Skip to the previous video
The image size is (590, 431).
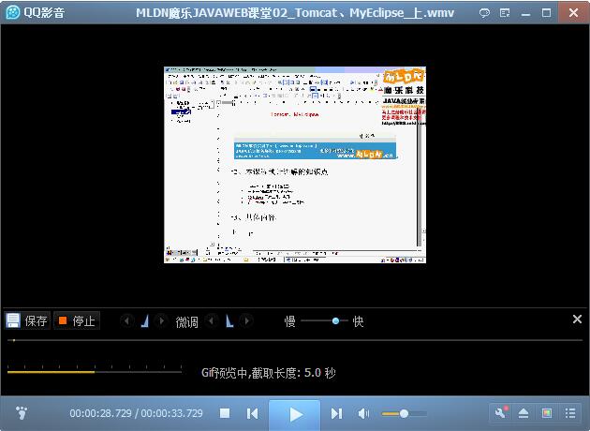pyautogui.click(x=253, y=414)
